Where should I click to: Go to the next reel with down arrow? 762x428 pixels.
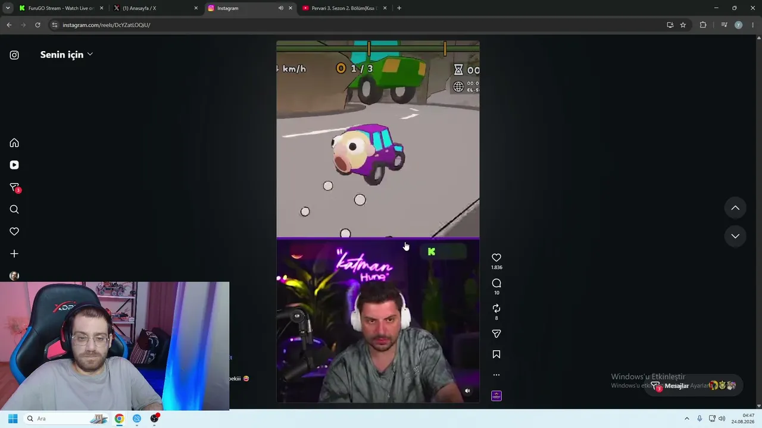pos(735,236)
